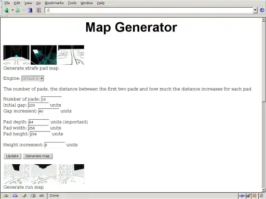Viewport: 266px width, 199px height.
Task: Open the Window menu
Action: [x=87, y=3]
